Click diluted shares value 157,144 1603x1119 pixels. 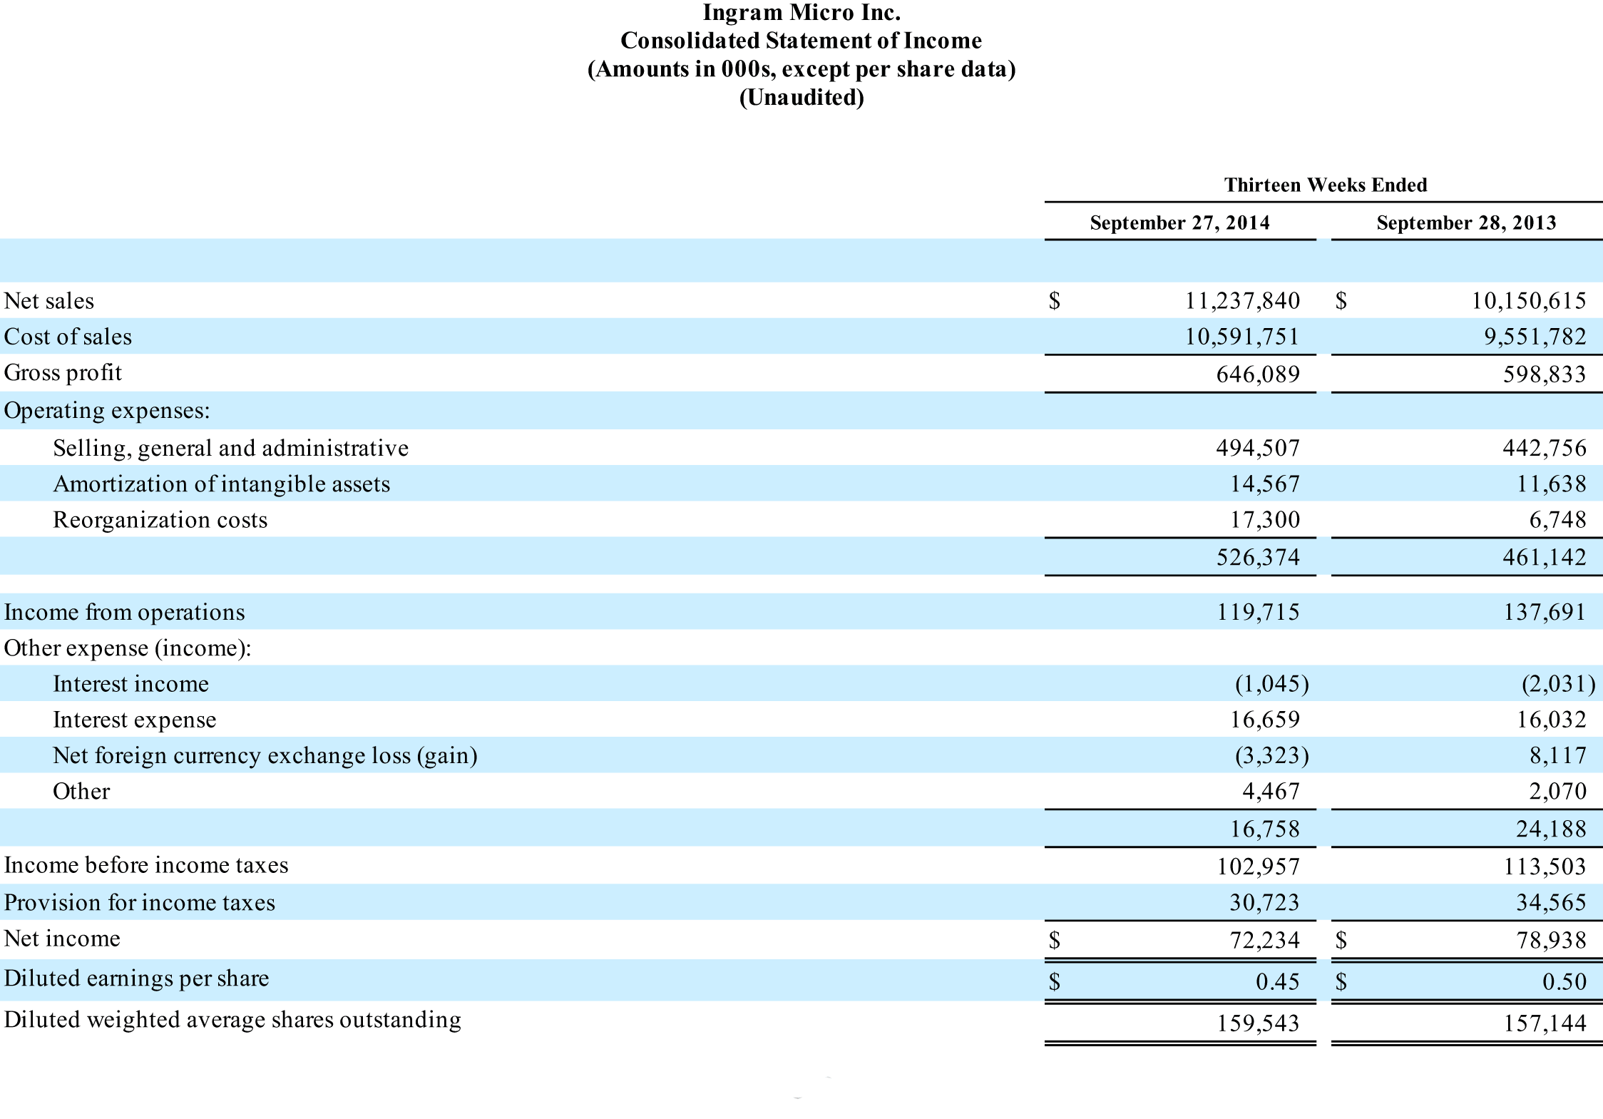coord(1545,1023)
